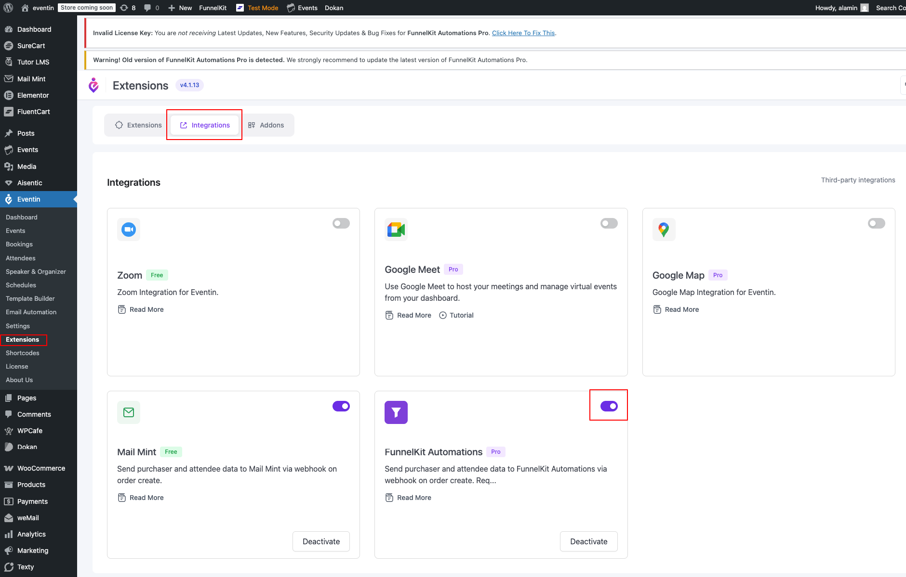906x577 pixels.
Task: Click Read More under Google Map
Action: pos(676,309)
